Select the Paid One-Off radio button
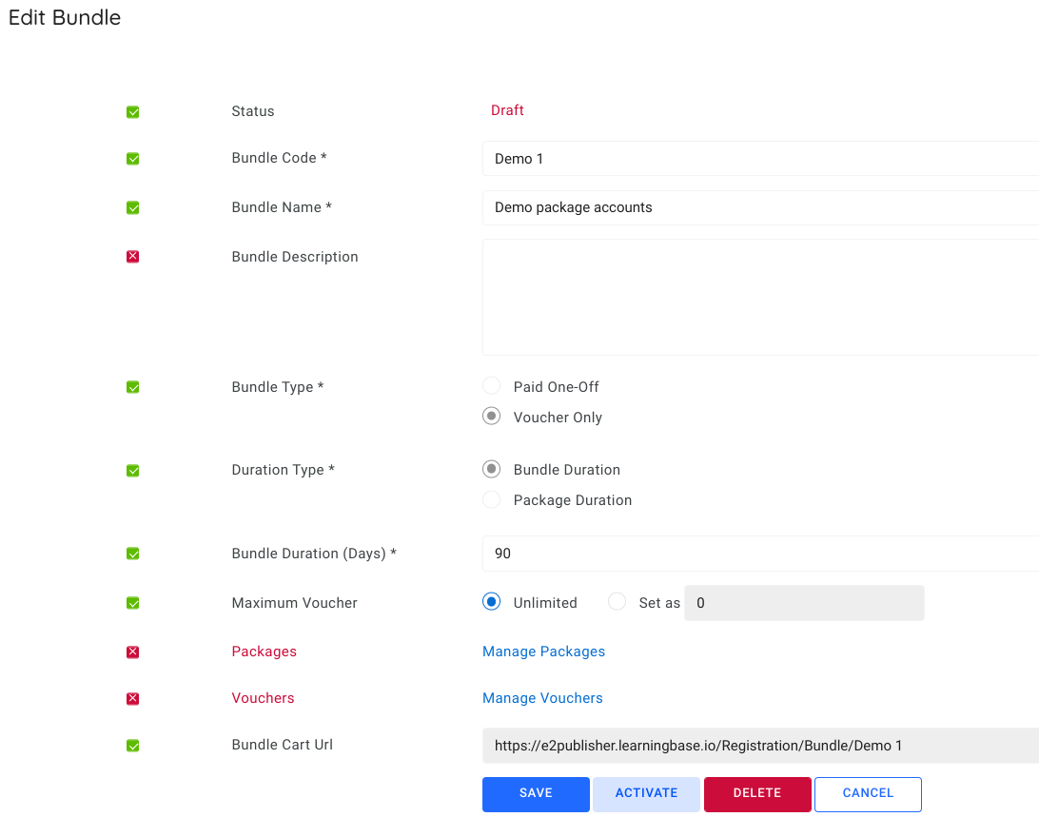 491,385
